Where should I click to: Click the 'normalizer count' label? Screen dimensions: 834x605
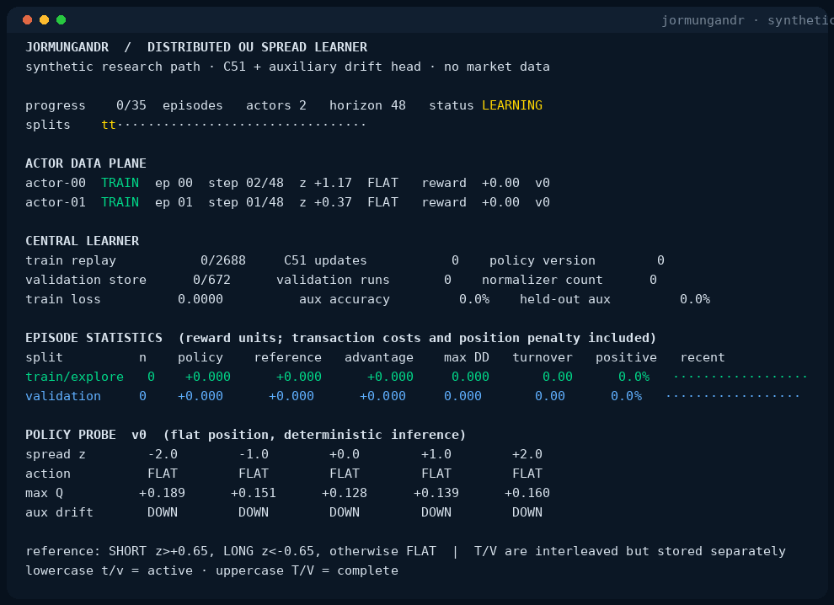(542, 280)
